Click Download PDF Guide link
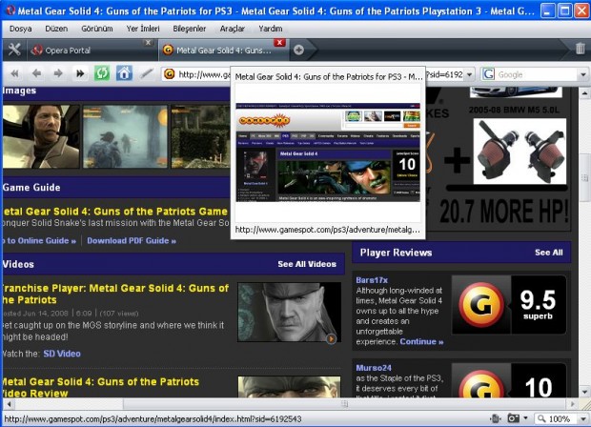The image size is (591, 427). point(132,240)
